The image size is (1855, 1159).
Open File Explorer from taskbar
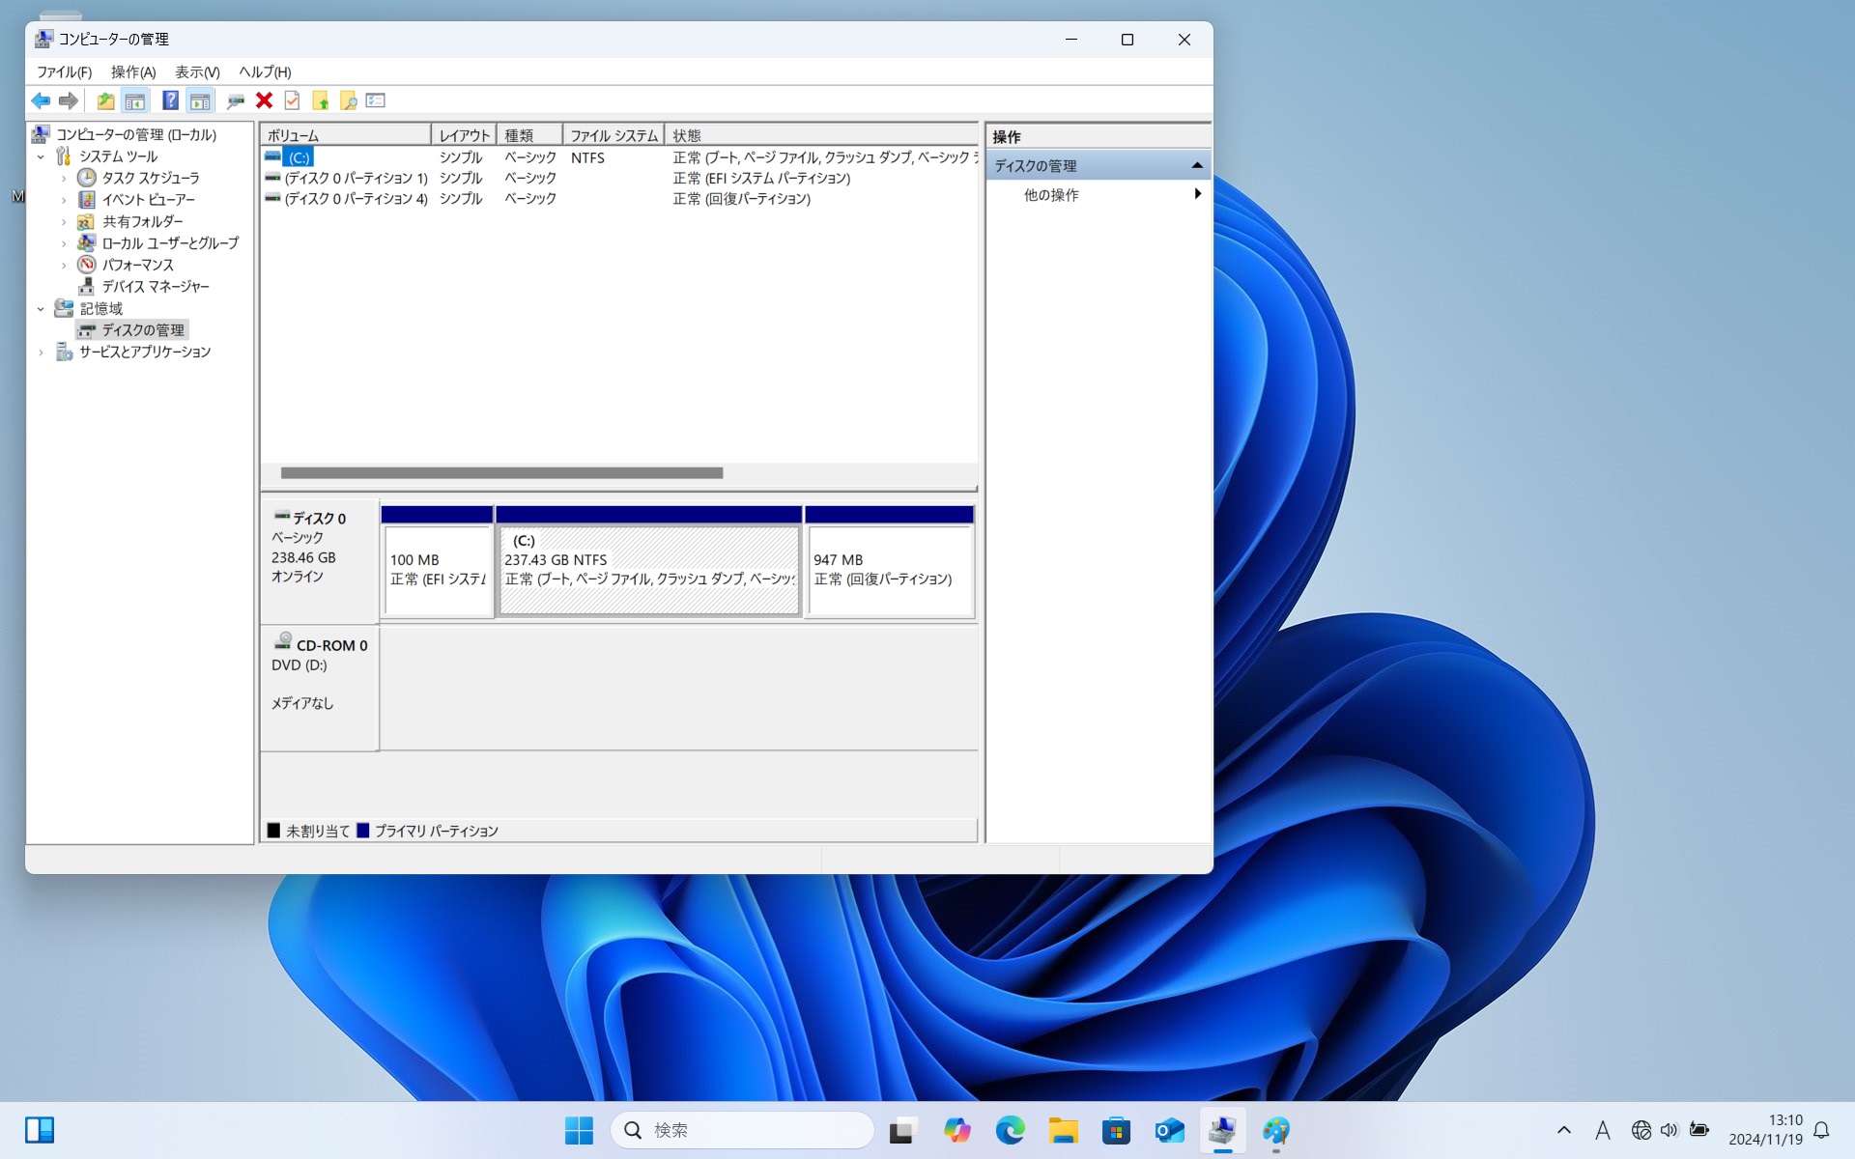coord(1063,1130)
